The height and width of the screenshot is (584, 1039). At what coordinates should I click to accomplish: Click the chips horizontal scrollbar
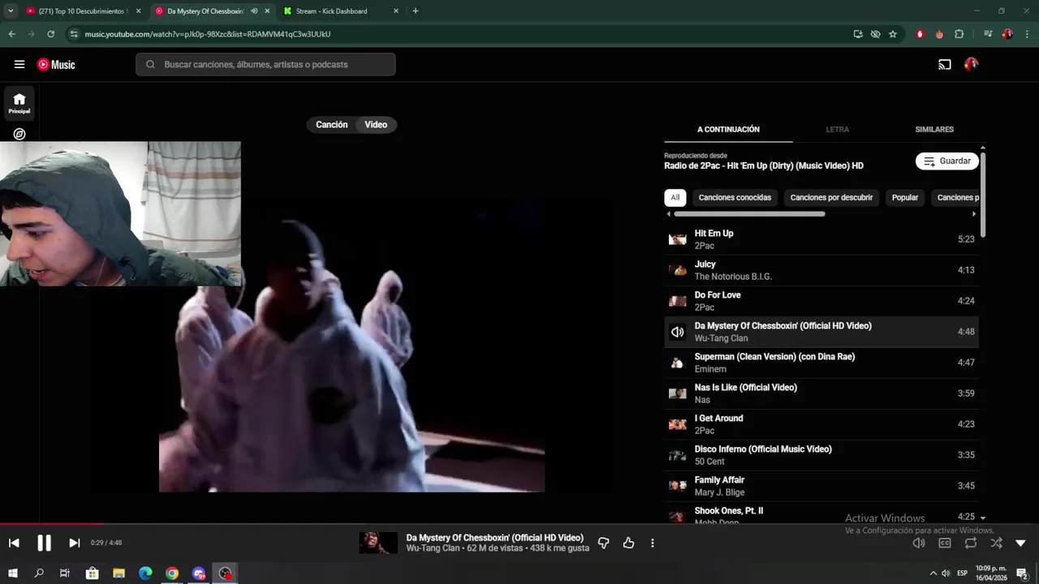[749, 214]
